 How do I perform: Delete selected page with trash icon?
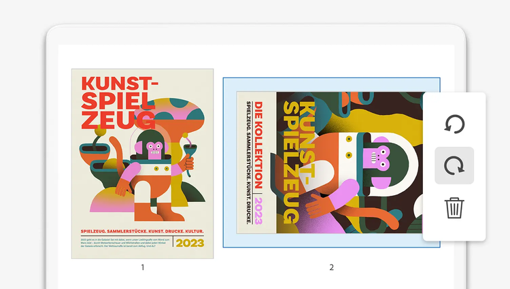[454, 207]
